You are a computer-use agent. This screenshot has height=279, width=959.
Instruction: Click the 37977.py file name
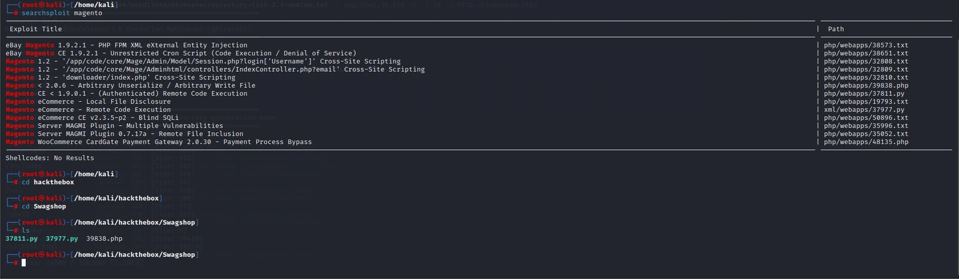(x=62, y=238)
